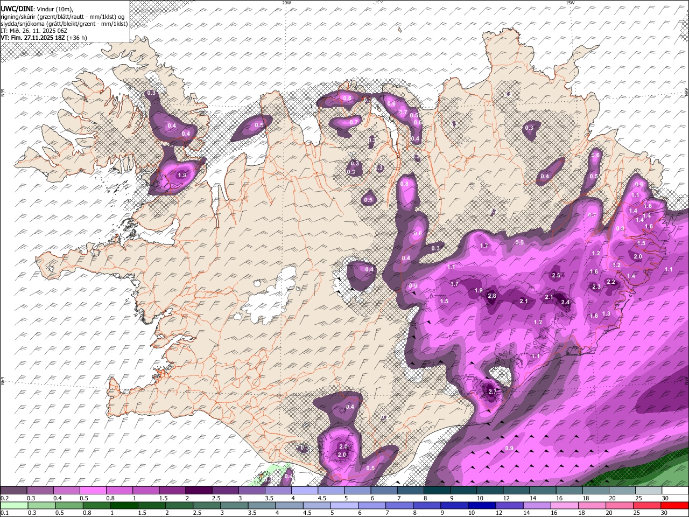Viewport: 689px width, 517px height.
Task: Click the dark teal swatch labeled 8 in top row
Action: [437, 491]
